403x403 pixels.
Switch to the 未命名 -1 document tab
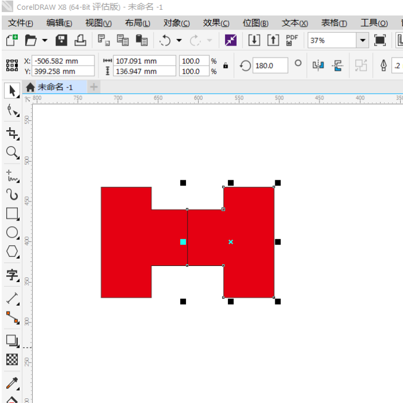(x=55, y=87)
